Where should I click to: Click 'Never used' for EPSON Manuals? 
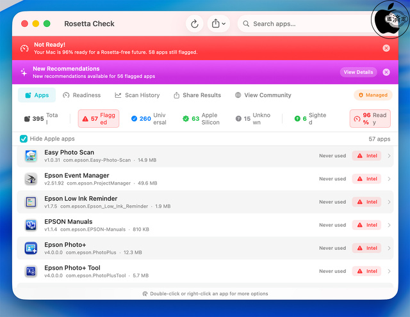[332, 225]
